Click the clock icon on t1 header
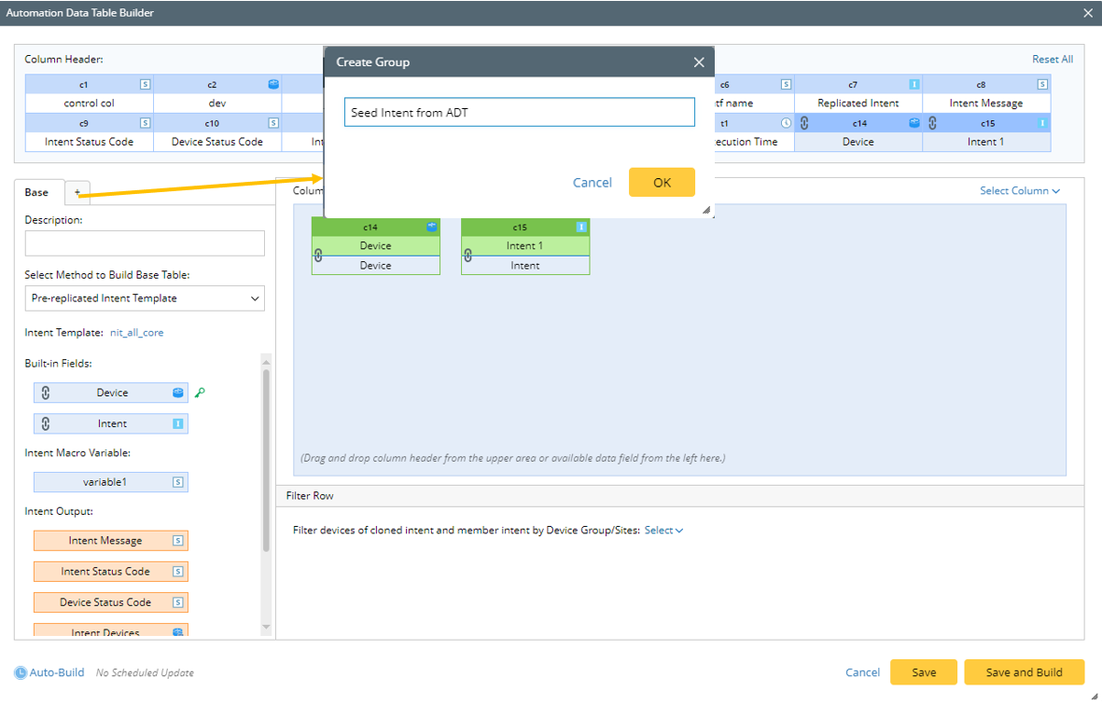This screenshot has width=1102, height=705. 786,123
